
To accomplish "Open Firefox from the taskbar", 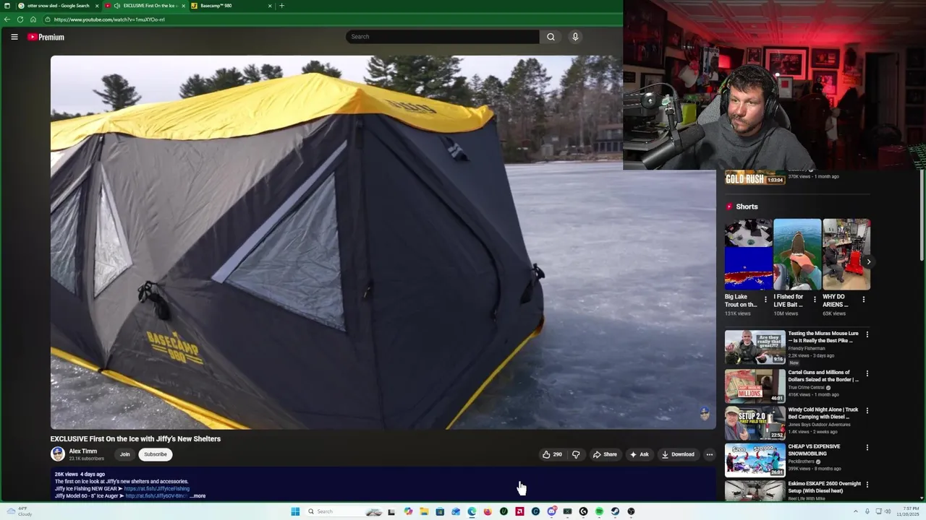I will pos(488,511).
